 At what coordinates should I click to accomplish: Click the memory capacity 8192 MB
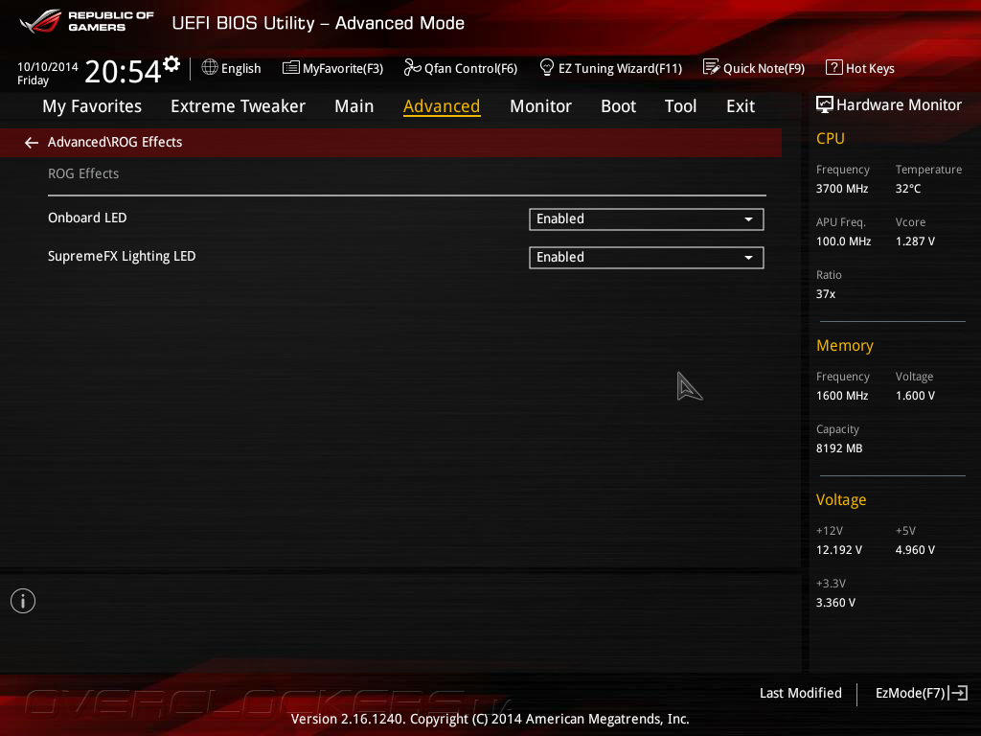[x=839, y=448]
